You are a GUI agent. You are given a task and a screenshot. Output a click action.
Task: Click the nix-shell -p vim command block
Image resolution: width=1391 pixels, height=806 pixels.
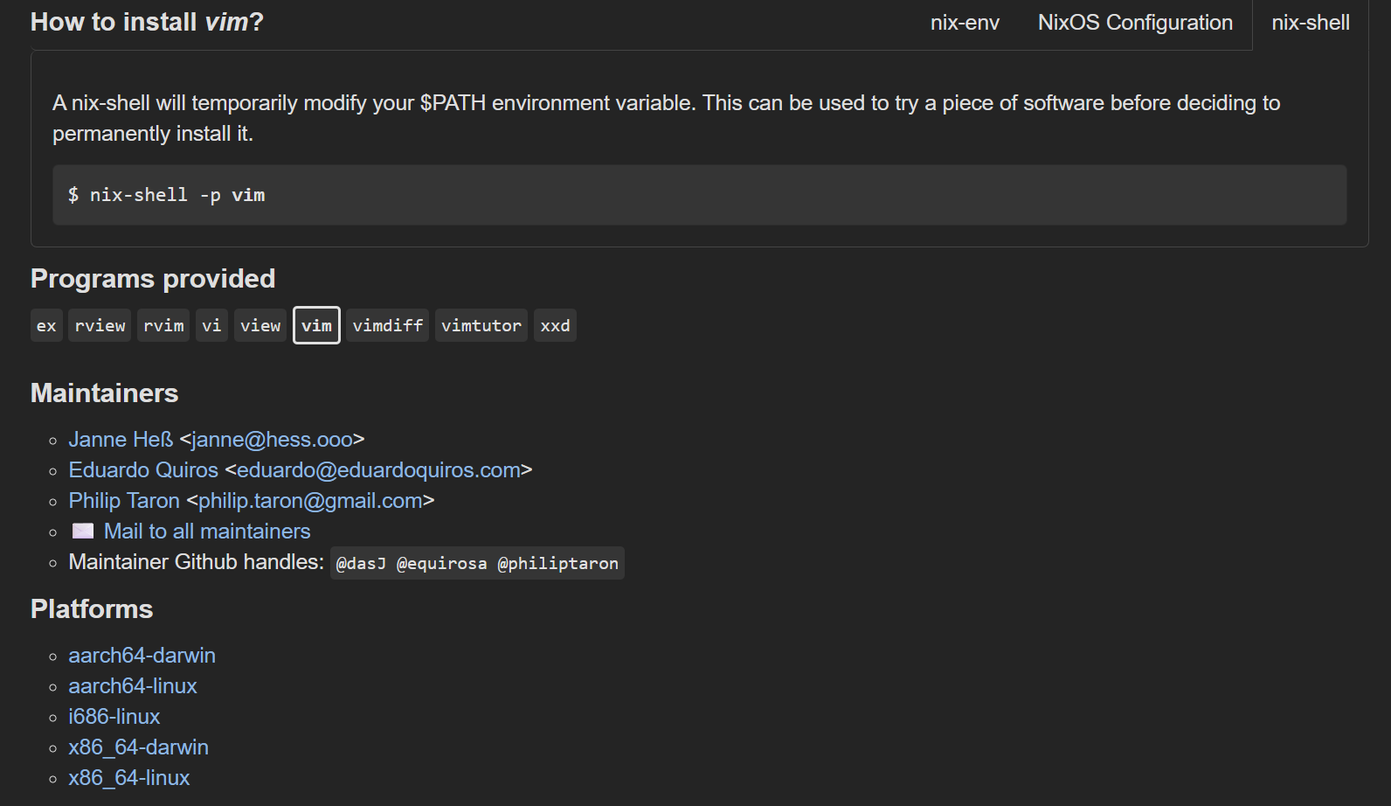pyautogui.click(x=699, y=195)
